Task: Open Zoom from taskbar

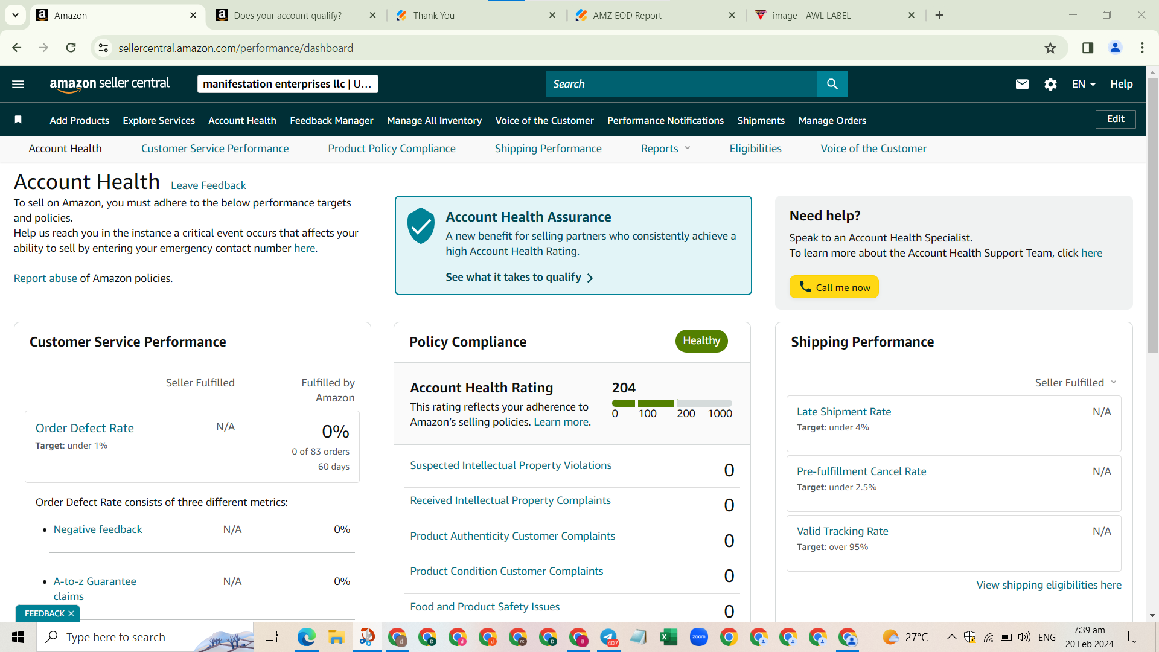Action: point(698,637)
